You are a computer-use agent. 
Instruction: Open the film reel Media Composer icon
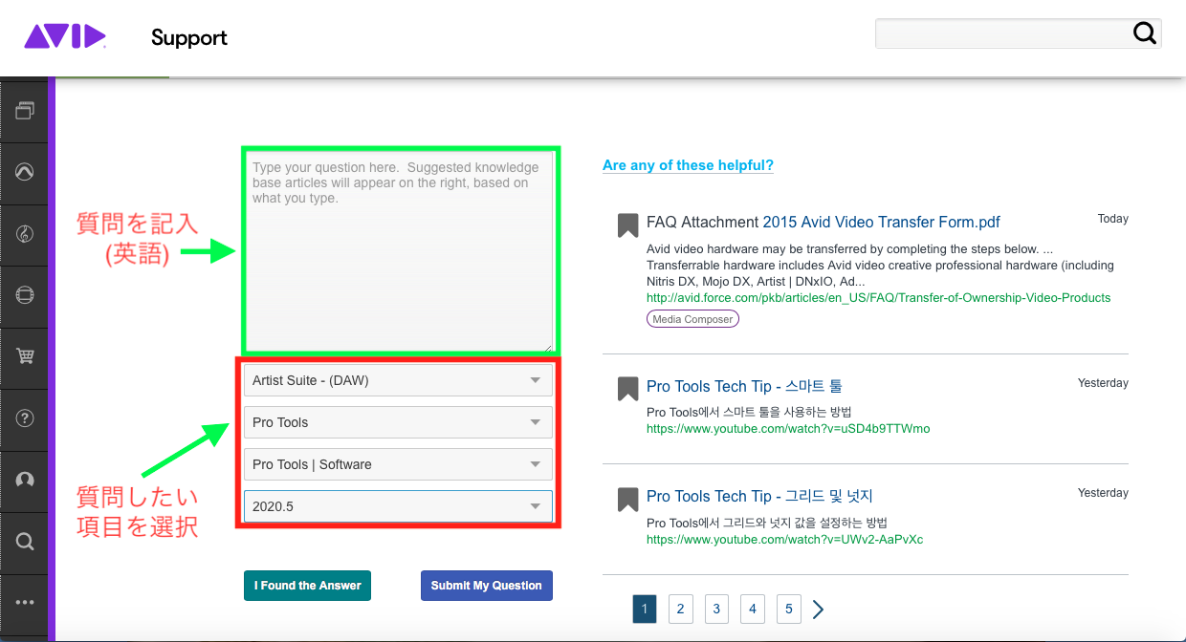pos(25,295)
